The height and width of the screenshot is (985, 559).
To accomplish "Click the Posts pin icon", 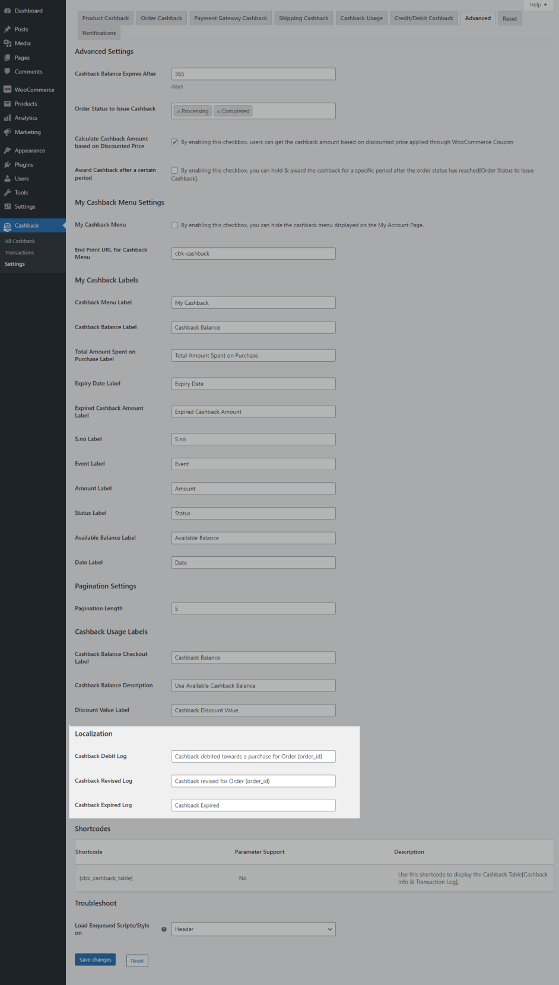I will pyautogui.click(x=8, y=29).
